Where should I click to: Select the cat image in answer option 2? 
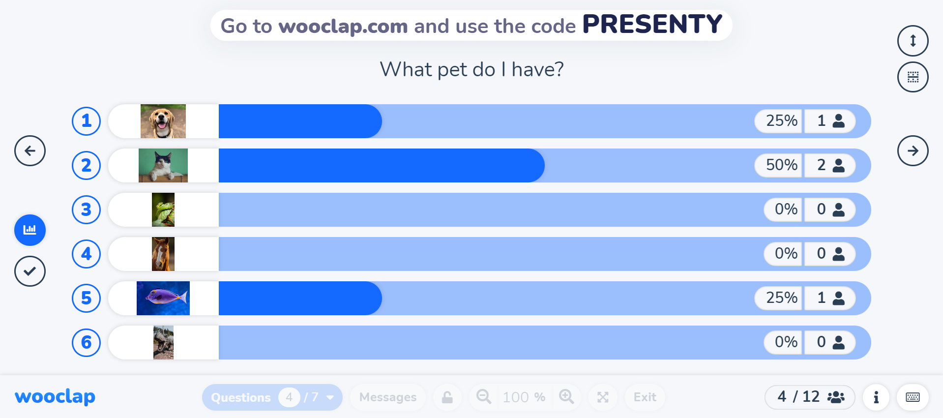(163, 165)
